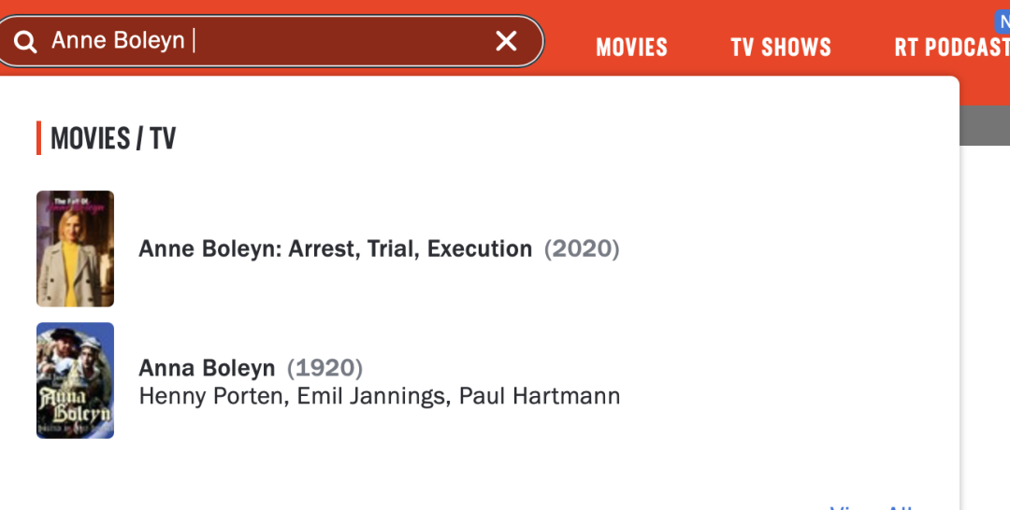Click the cast line Henny Porten, Emil Jannings
This screenshot has width=1010, height=510.
pyautogui.click(x=380, y=396)
